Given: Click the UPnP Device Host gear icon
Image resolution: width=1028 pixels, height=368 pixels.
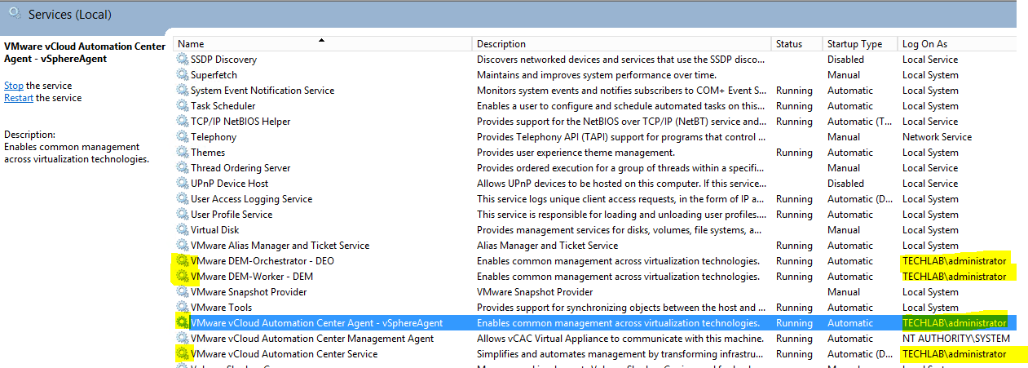Looking at the screenshot, I should click(182, 184).
